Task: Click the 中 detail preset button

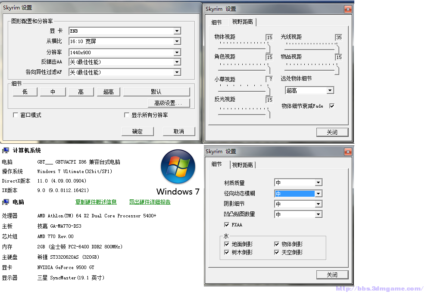Action: click(53, 92)
